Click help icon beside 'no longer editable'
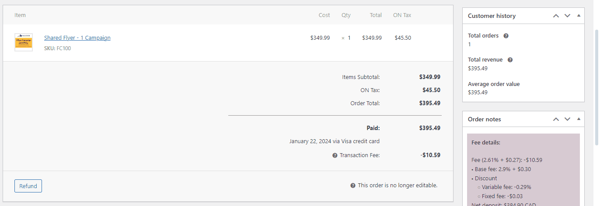 pos(353,185)
